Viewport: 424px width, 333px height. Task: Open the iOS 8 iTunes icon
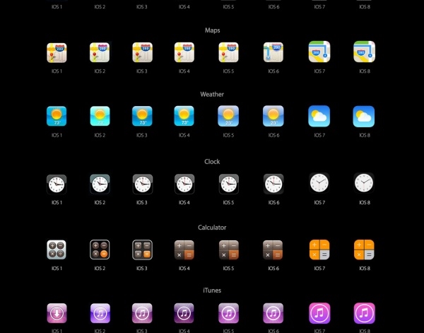364,313
